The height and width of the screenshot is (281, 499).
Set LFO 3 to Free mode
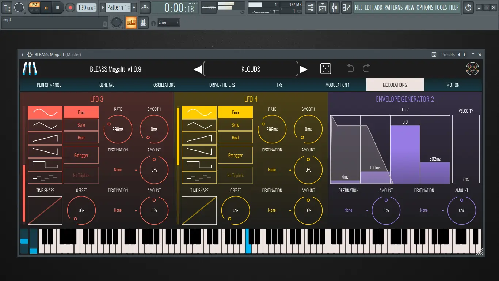click(x=81, y=112)
